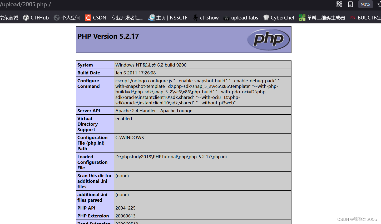Image resolution: width=381 pixels, height=224 pixels.
Task: Click the System row label
Action: click(x=85, y=65)
